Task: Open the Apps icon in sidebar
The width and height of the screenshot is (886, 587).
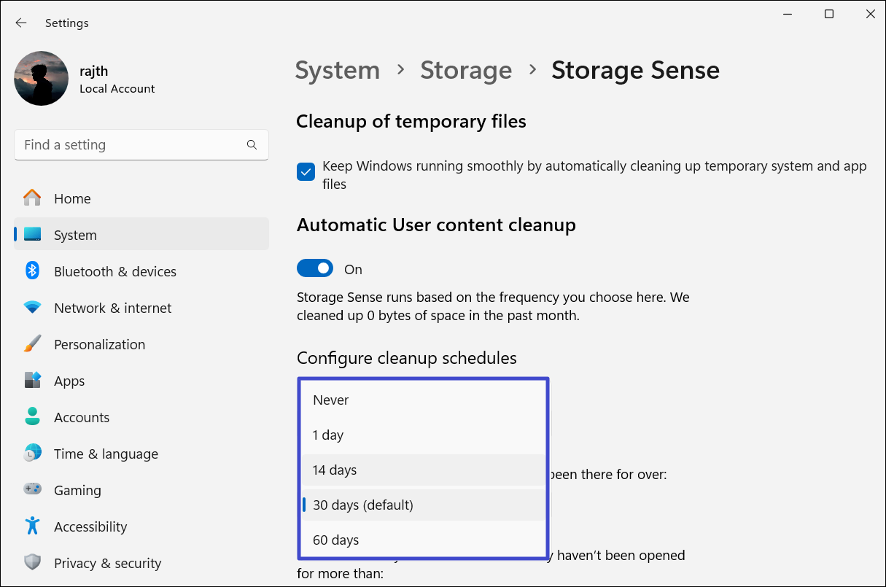Action: pyautogui.click(x=32, y=381)
